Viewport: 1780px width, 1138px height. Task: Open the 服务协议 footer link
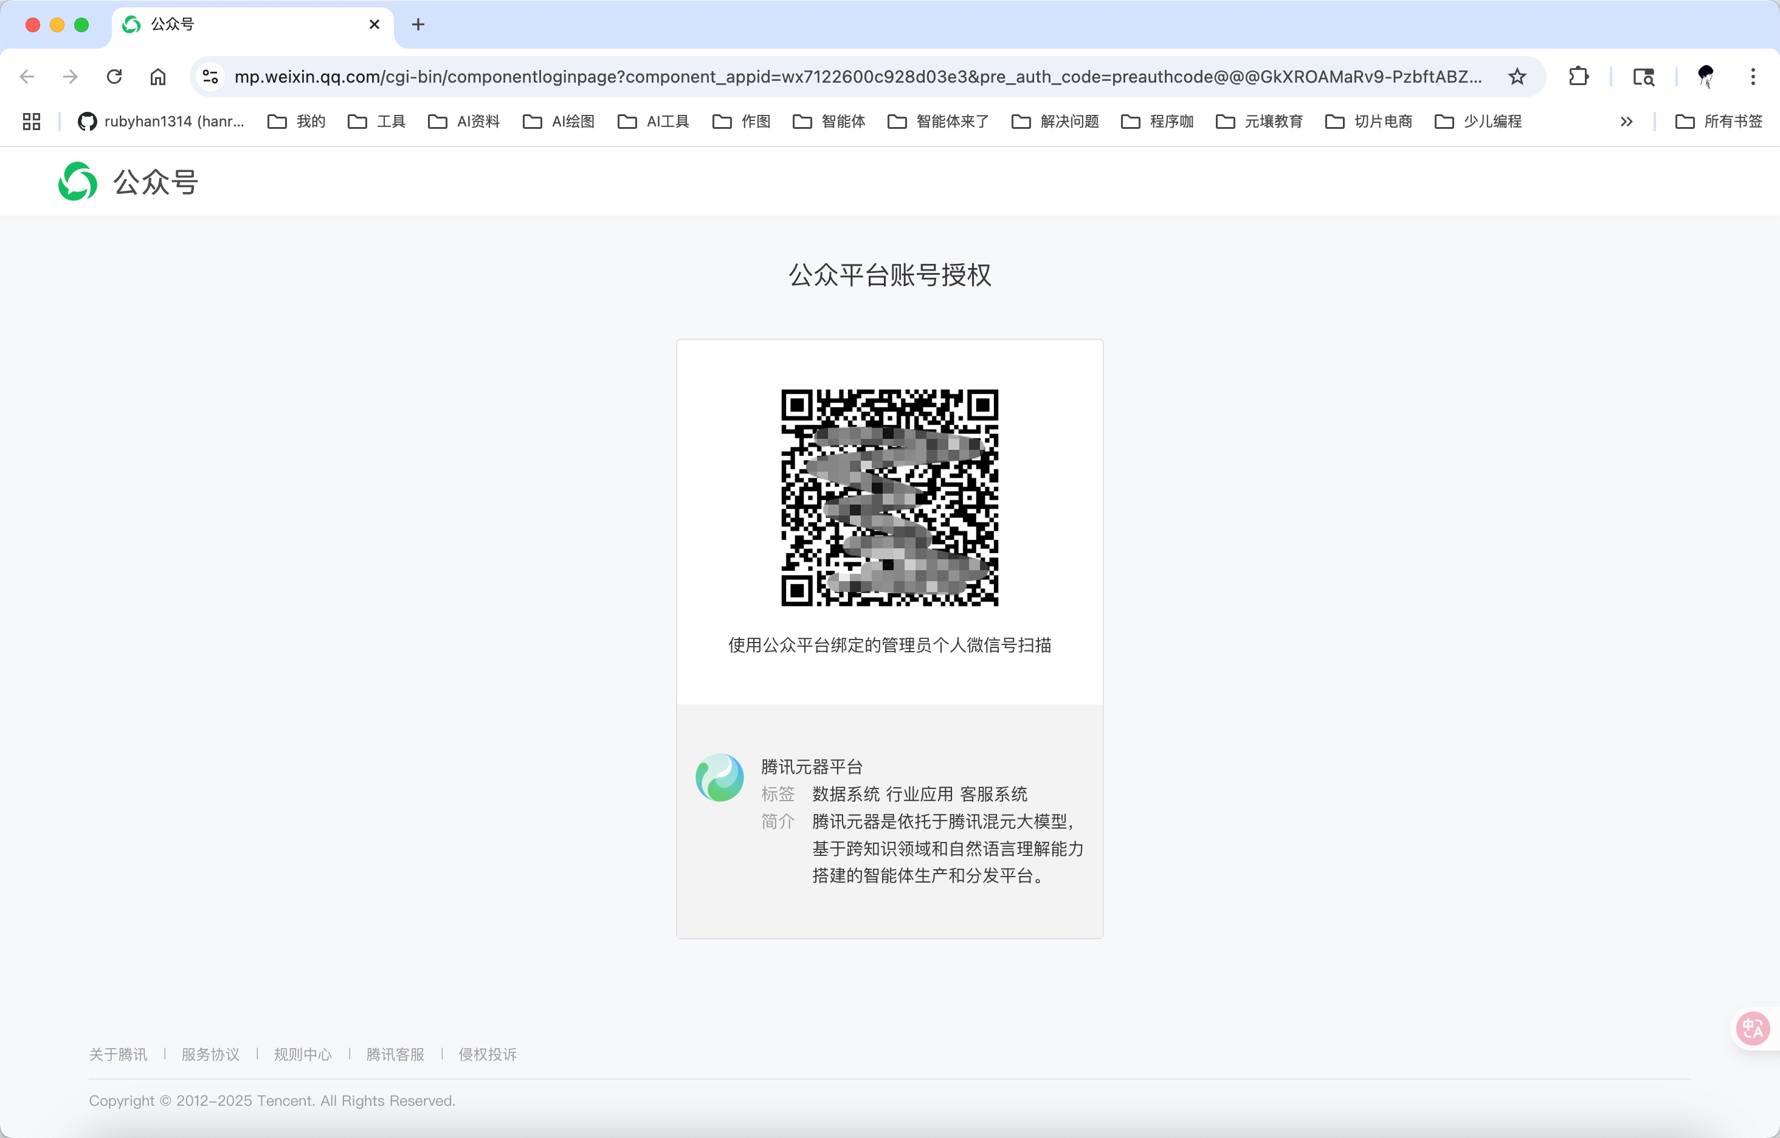[210, 1055]
